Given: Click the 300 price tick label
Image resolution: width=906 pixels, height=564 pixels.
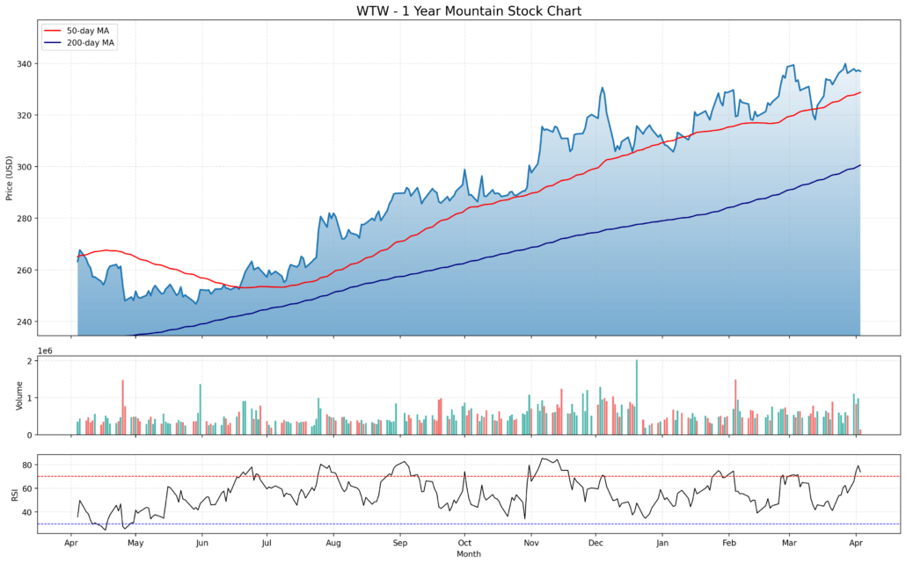Looking at the screenshot, I should (25, 167).
